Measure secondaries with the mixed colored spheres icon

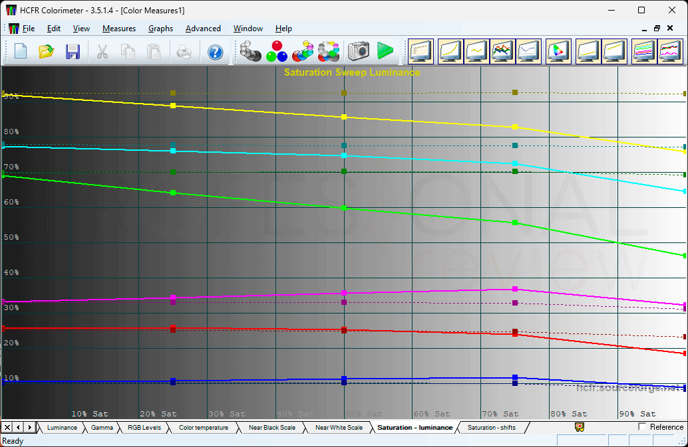click(303, 51)
